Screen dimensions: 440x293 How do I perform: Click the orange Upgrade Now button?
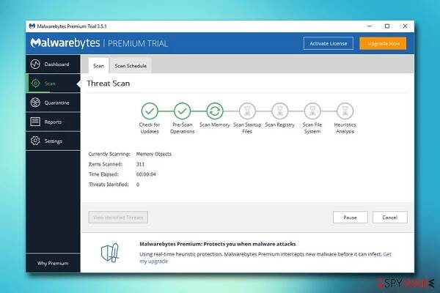(x=382, y=44)
